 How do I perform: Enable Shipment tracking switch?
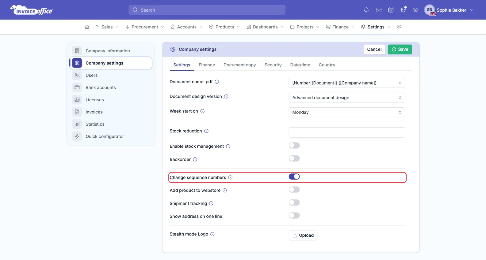(x=294, y=202)
